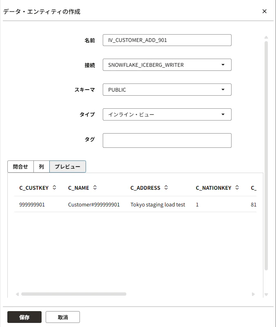Sort by C_CUSTKEY column icon
276x327 pixels.
pyautogui.click(x=54, y=187)
